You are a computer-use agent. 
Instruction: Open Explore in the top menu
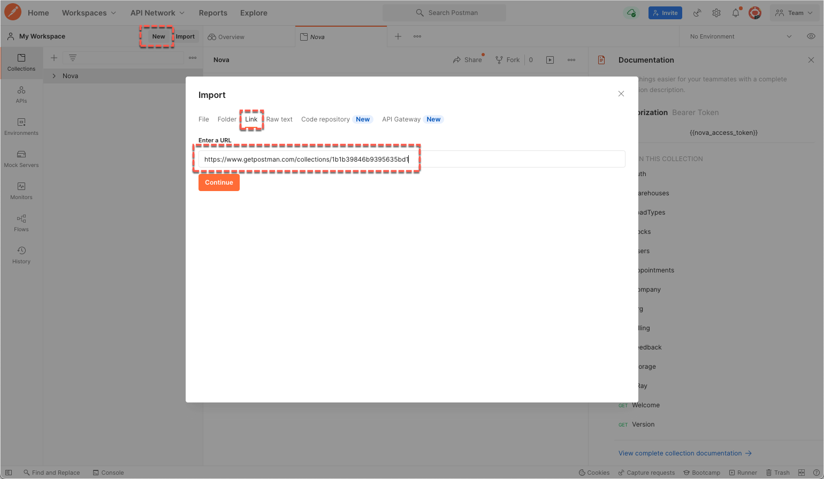[254, 13]
